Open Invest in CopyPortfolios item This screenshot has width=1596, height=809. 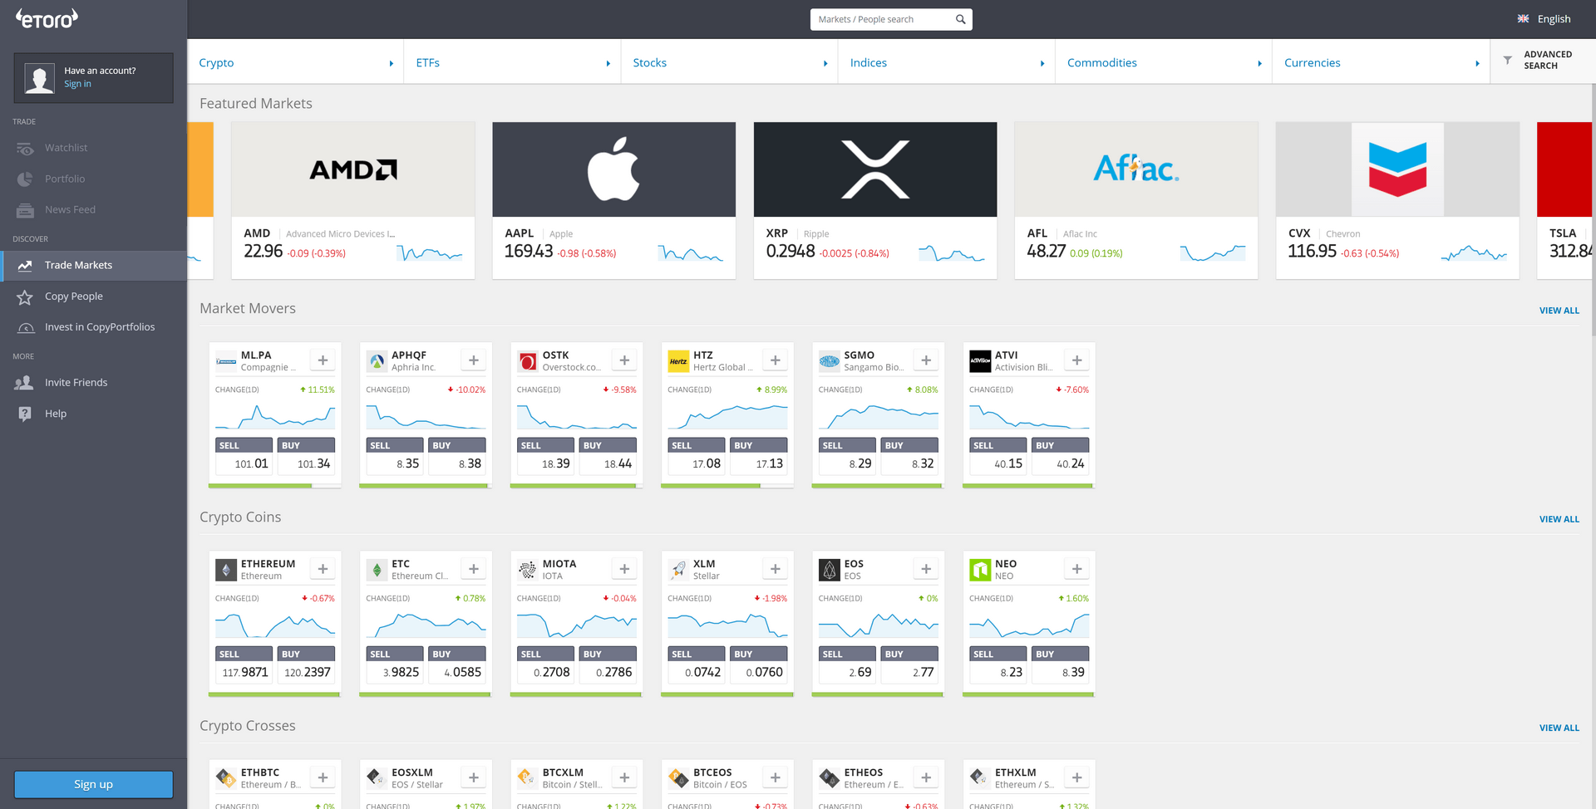[x=93, y=327]
